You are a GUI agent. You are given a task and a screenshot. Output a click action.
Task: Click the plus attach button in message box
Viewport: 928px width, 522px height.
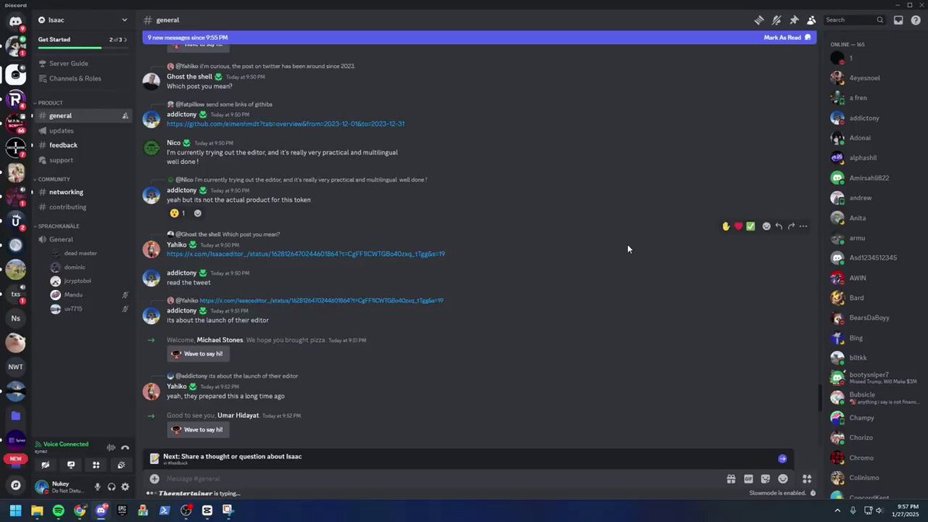(155, 479)
